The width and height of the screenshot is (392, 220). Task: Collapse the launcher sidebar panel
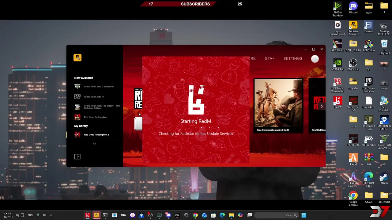coord(77,157)
